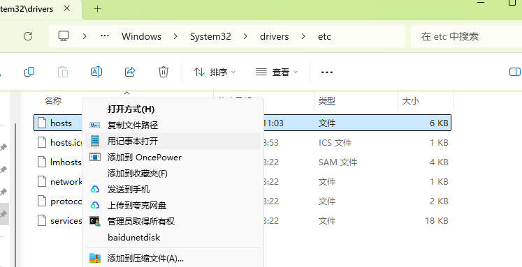This screenshot has height=267, width=522.
Task: Click the notepad icon beside 用记事本打开
Action: [x=95, y=141]
